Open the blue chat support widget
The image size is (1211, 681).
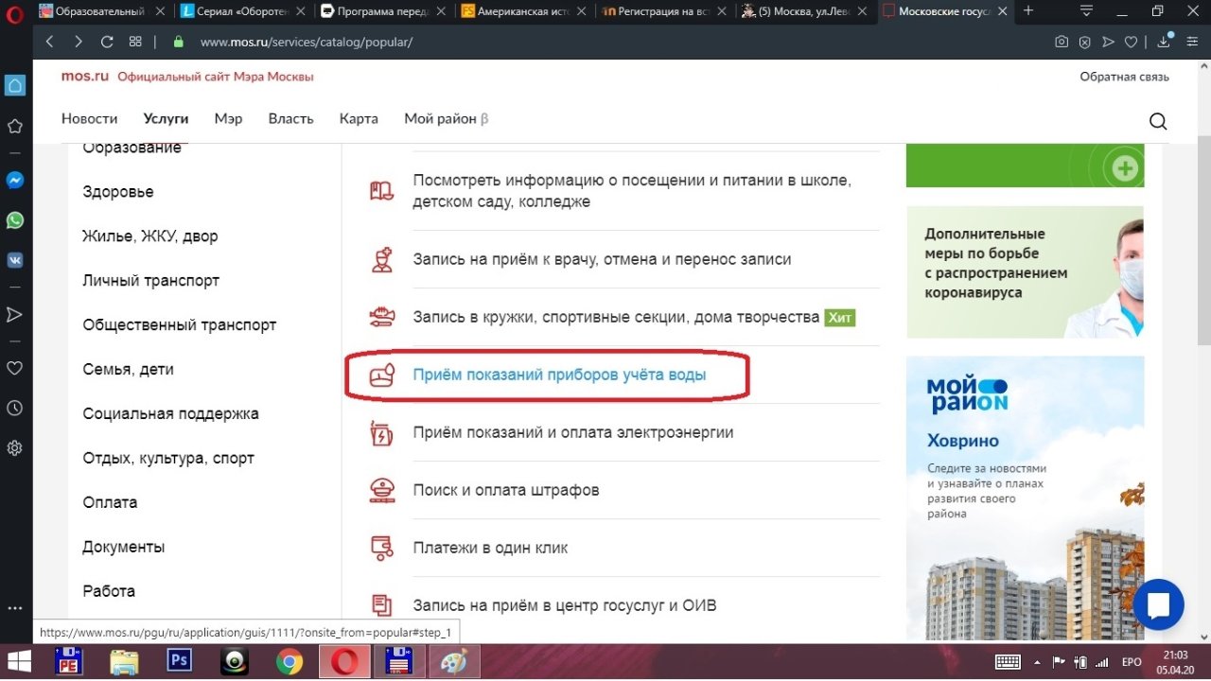point(1158,605)
